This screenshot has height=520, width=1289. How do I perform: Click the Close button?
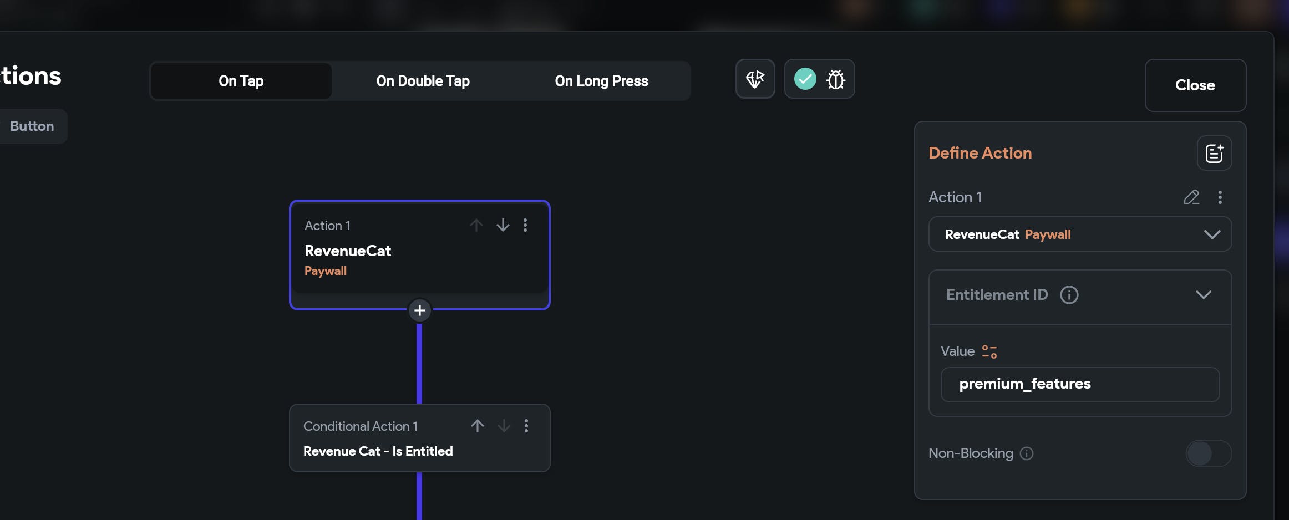(1195, 85)
